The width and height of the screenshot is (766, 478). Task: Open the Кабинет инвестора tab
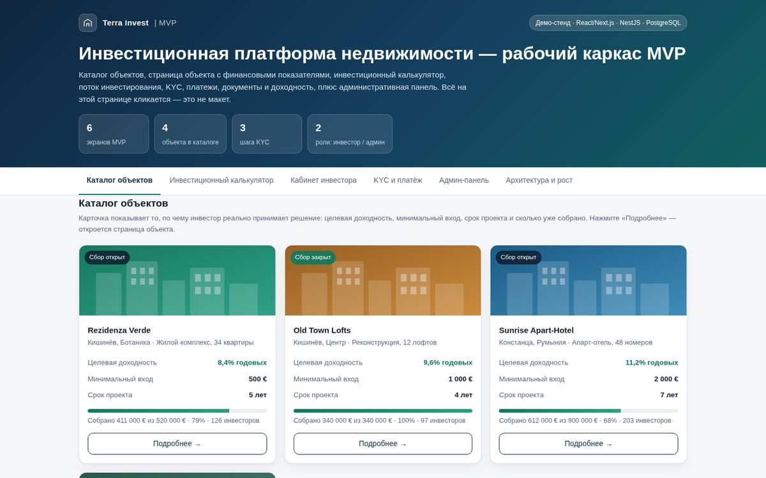tap(324, 180)
